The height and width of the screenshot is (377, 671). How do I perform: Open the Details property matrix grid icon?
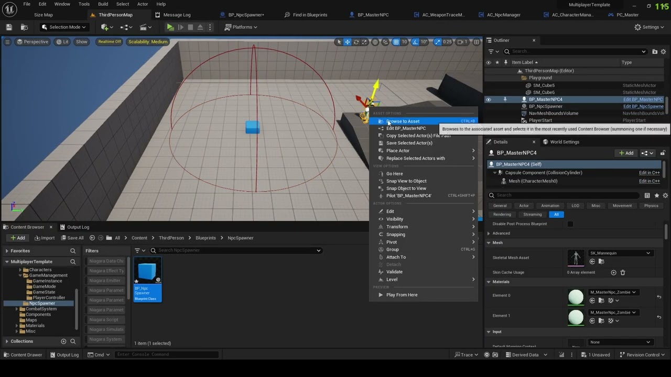(647, 195)
